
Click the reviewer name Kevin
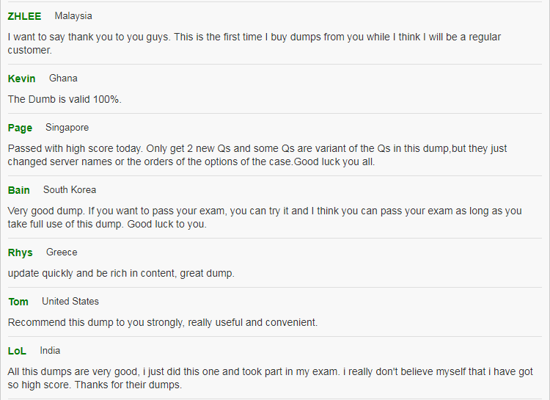21,79
